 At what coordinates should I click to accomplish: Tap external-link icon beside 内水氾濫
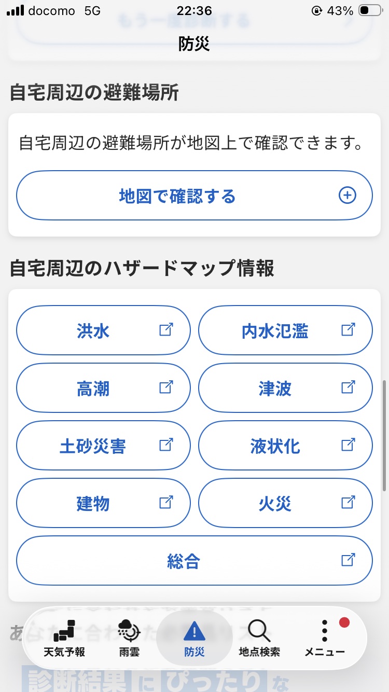click(x=348, y=329)
